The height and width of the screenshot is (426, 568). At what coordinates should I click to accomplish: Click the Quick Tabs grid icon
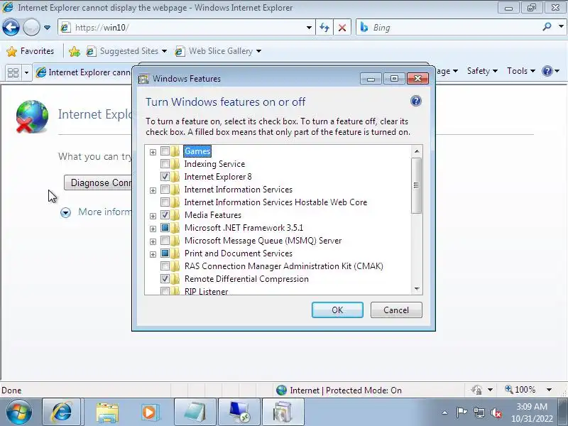(13, 72)
